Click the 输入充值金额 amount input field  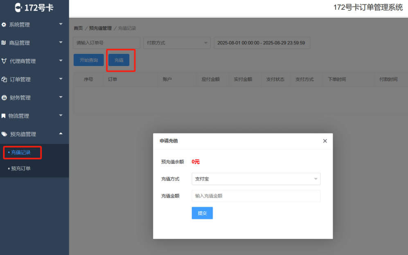click(256, 196)
